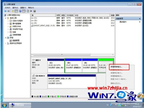The height and width of the screenshot is (108, 144).
Task: Click the 设备管理器 icon in tree
Action: tap(11, 35)
